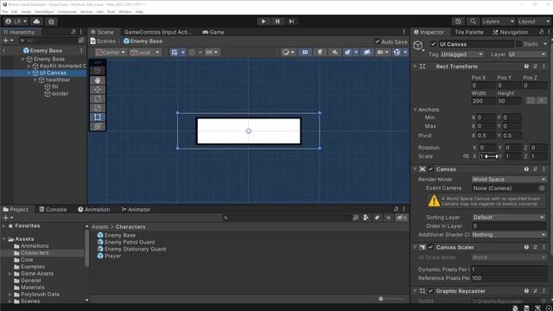Click search by label icon in Project panel
553x311 pixels.
(377, 218)
